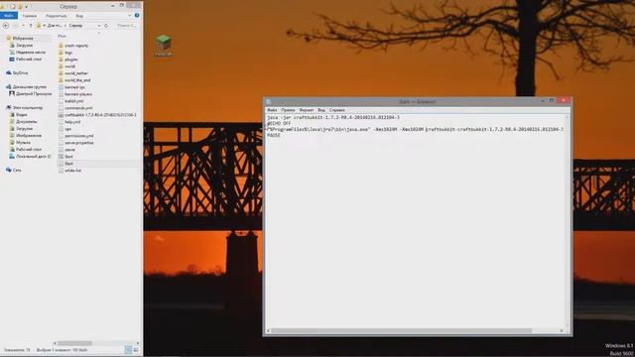
Task: Click Notepad horizontal scrollbar right arrow
Action: pos(562,330)
